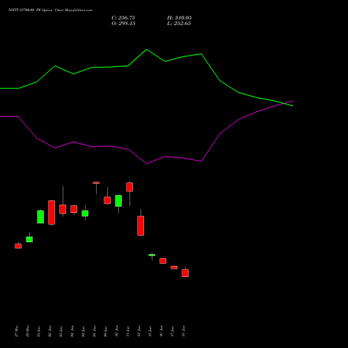348x348 pixels.
Task: Click the low value "L: 252.65"
Action: click(179, 24)
